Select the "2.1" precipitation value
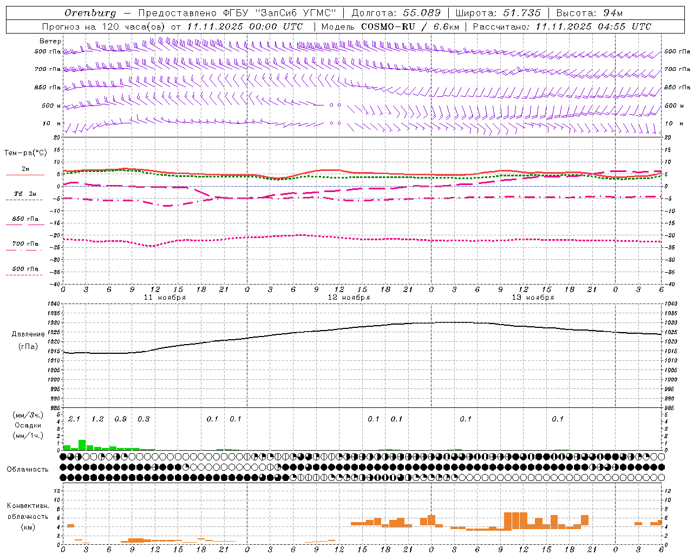The image size is (693, 554). pyautogui.click(x=74, y=419)
